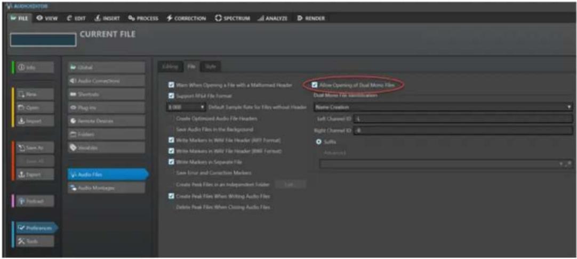This screenshot has height=259, width=577.
Task: Click the Import download icon
Action: (x=21, y=121)
